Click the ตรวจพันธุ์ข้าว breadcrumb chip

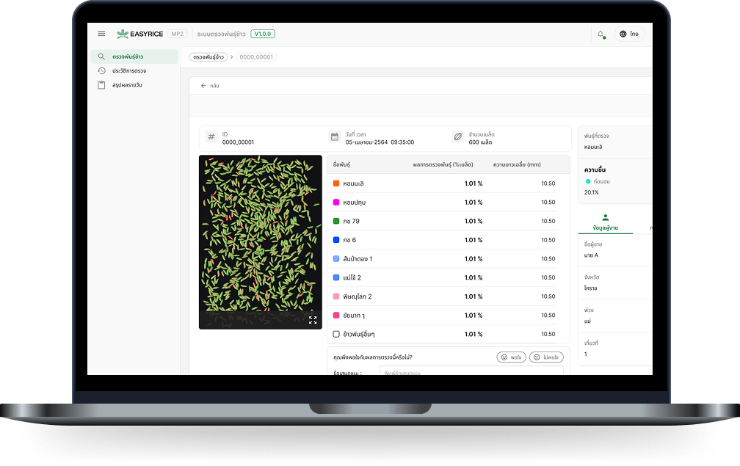(x=208, y=57)
